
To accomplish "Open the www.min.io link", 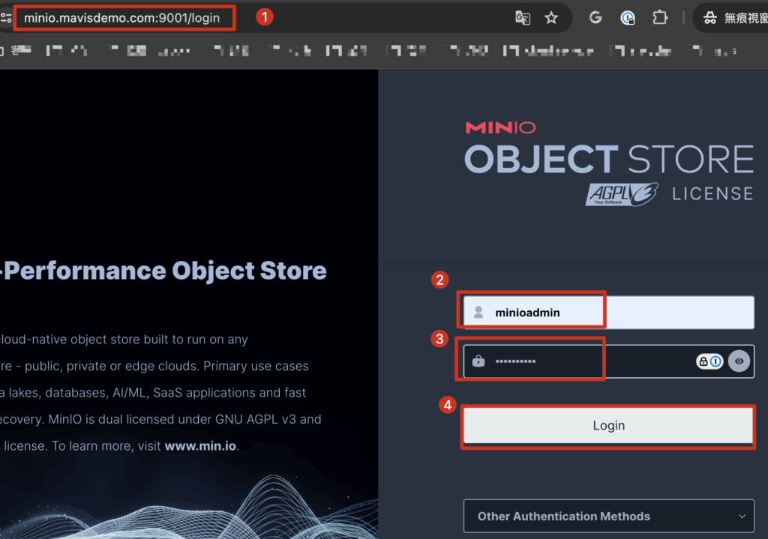I will pos(200,446).
